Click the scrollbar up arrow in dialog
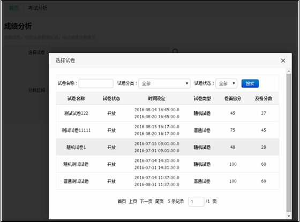 pyautogui.click(x=289, y=71)
